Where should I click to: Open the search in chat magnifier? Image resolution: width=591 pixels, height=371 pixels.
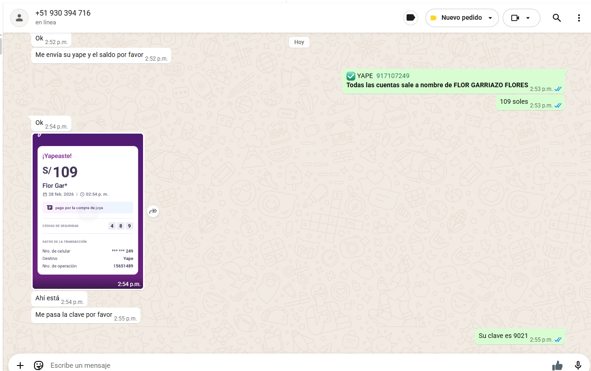(557, 18)
